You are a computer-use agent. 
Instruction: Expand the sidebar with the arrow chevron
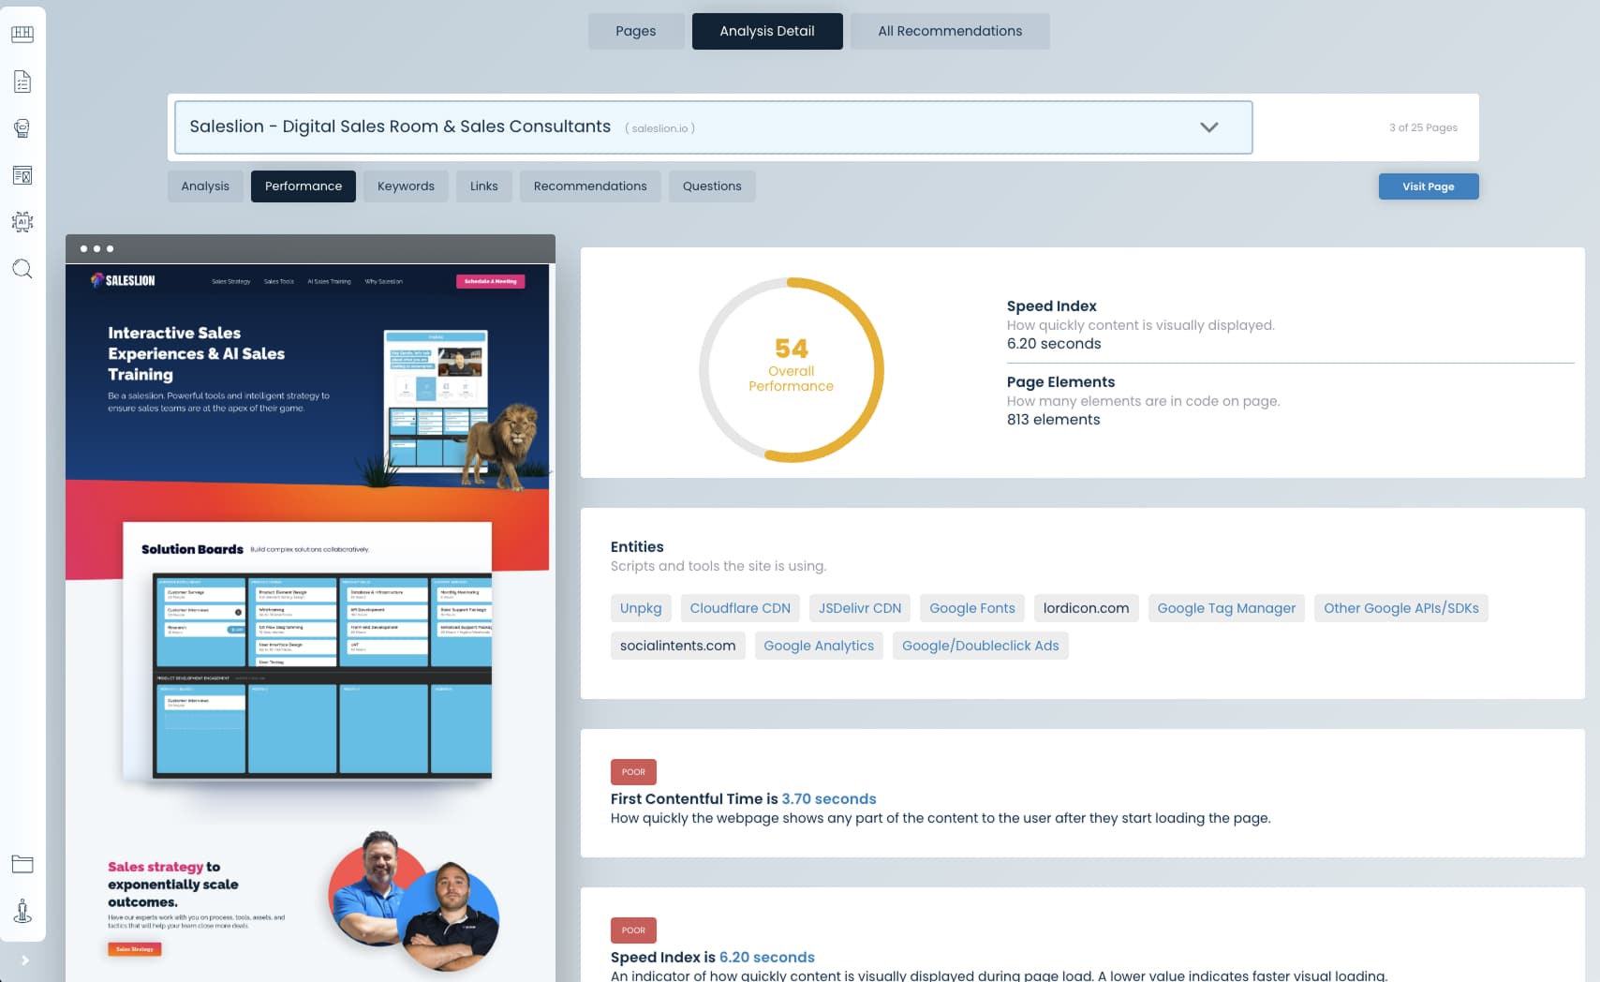(25, 960)
